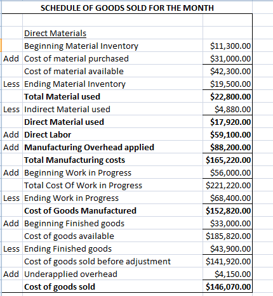
Task: Select the 'Cost of material available' cell
Action: pyautogui.click(x=112, y=71)
